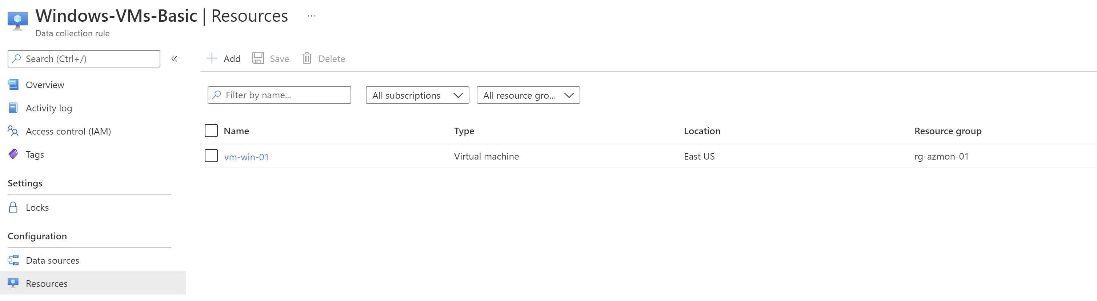Viewport: 1097px width, 301px height.
Task: Sort by Name column header
Action: 236,131
